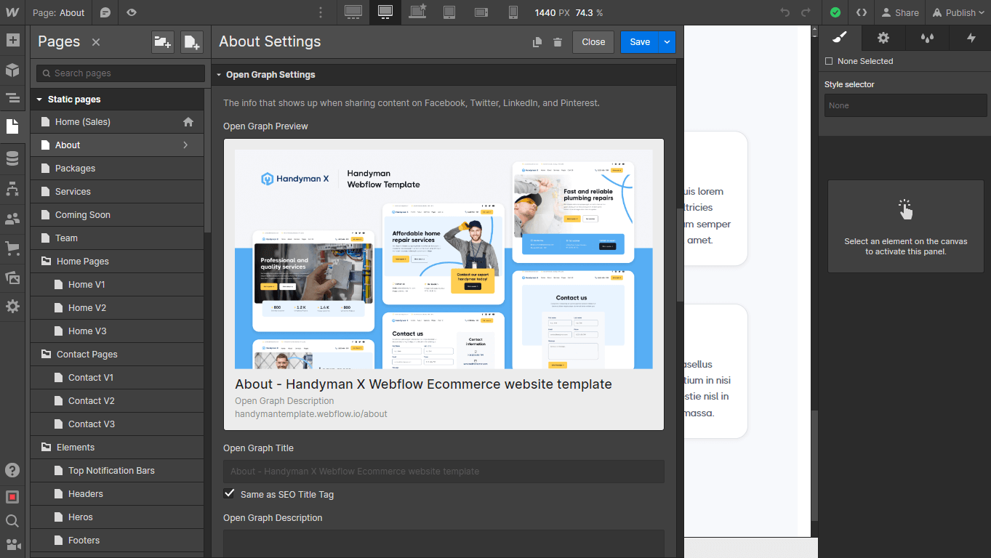
Task: Switch to the Style Manager drops tab
Action: [927, 38]
